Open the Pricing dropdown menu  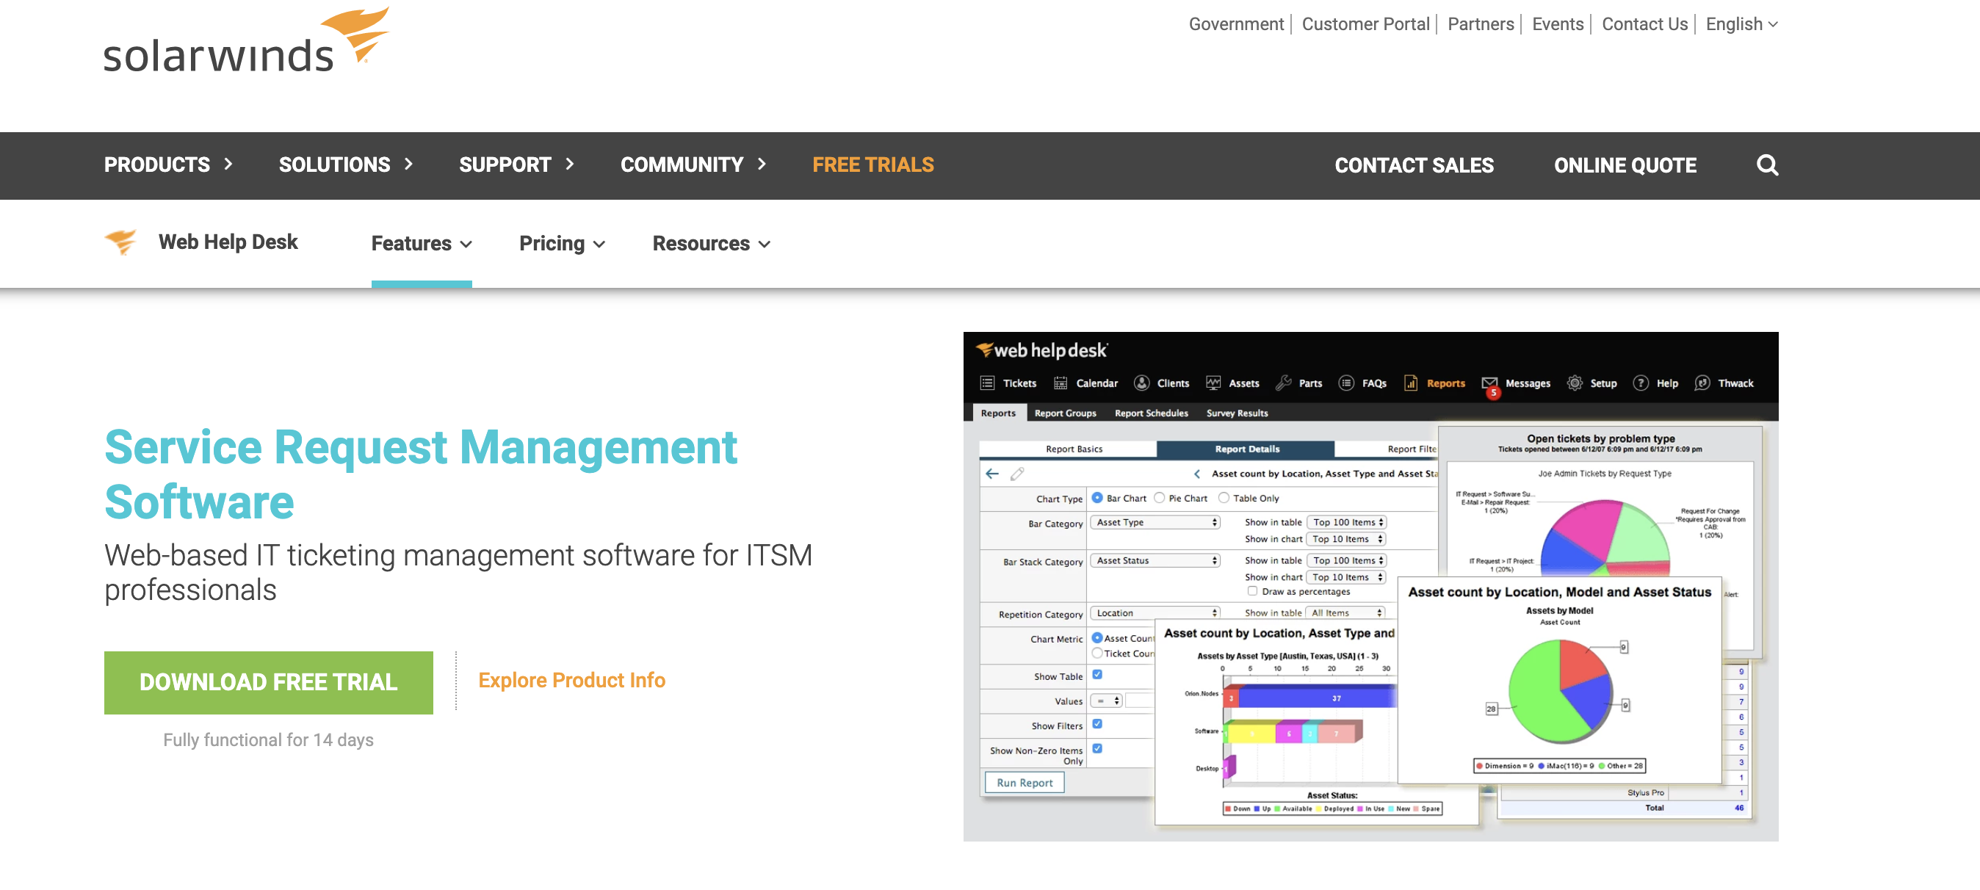tap(562, 244)
